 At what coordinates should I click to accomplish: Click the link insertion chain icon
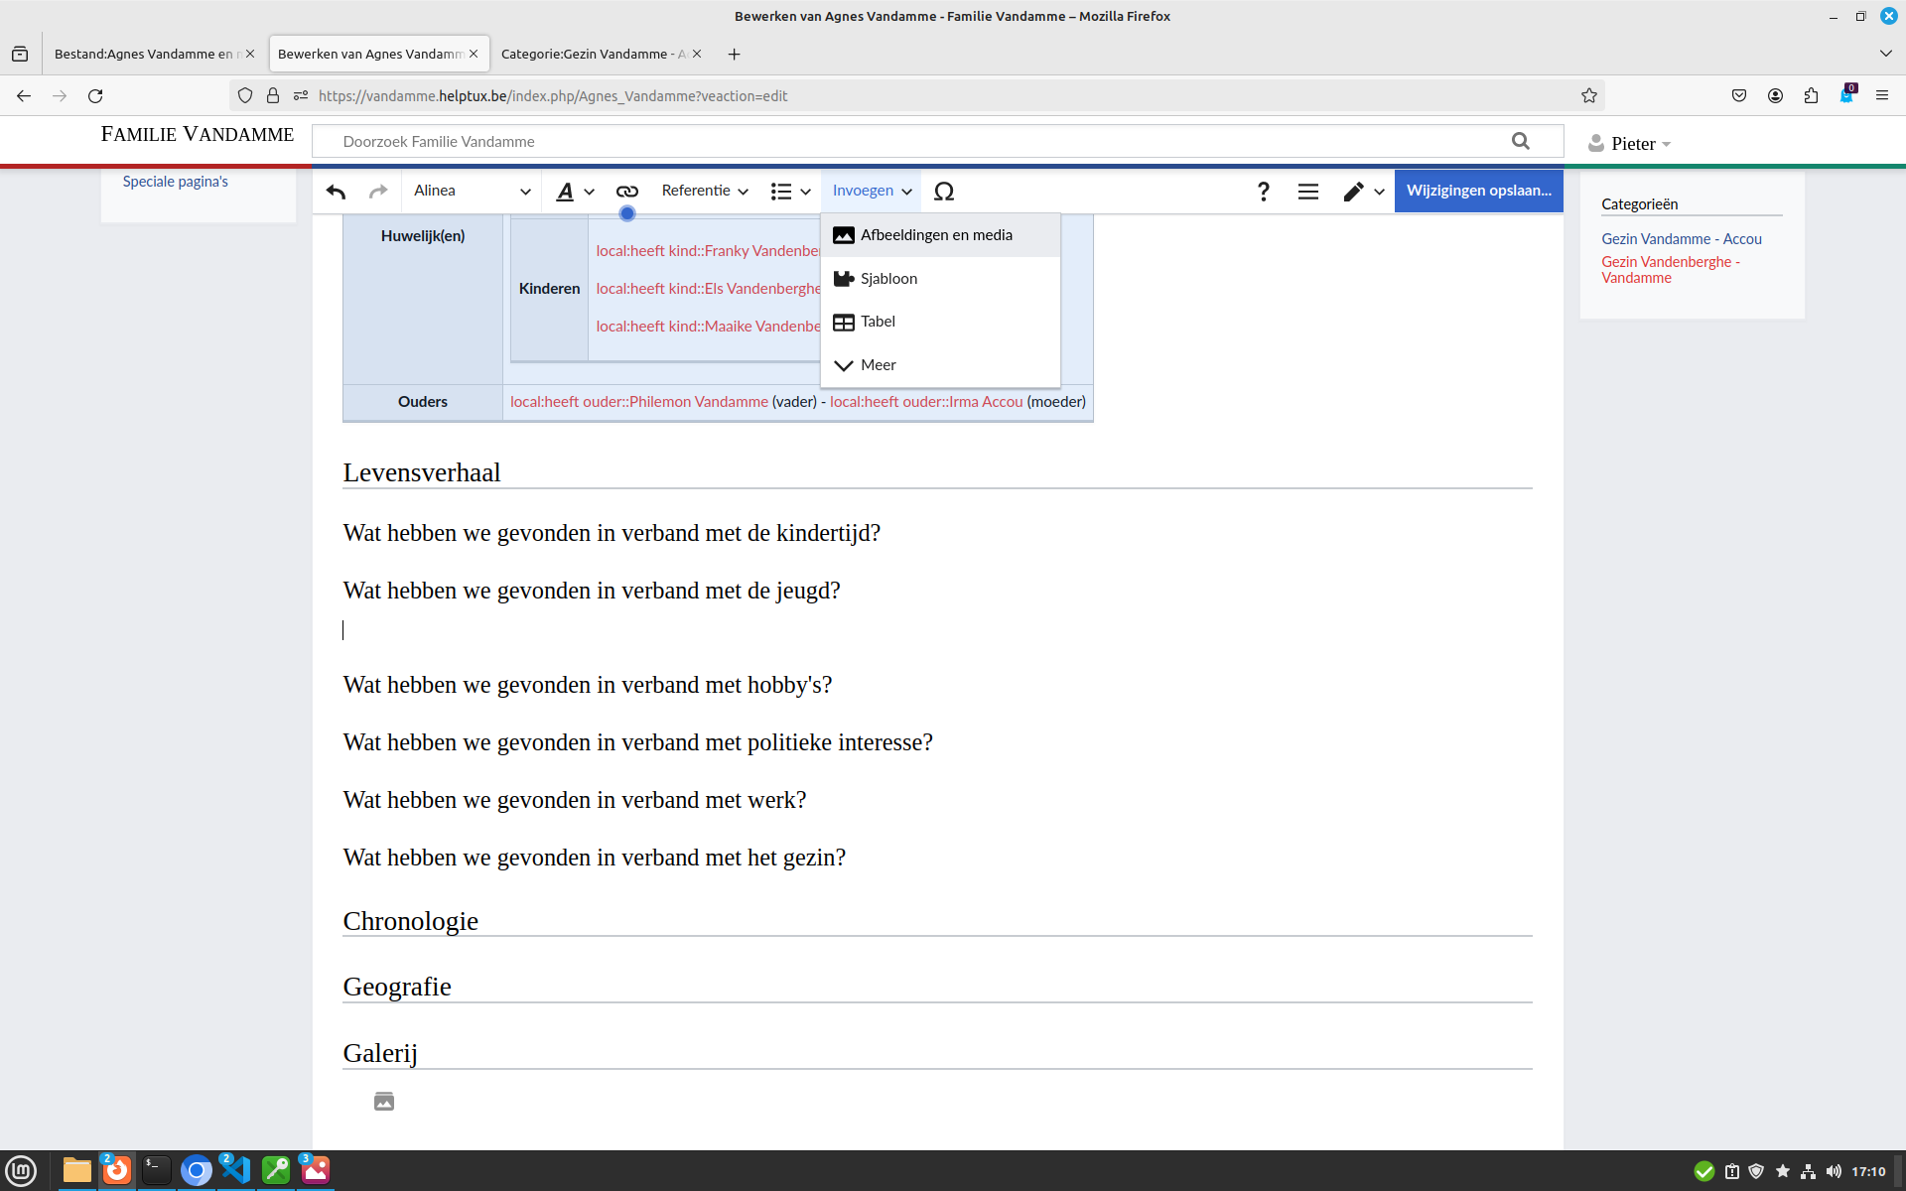pos(626,192)
